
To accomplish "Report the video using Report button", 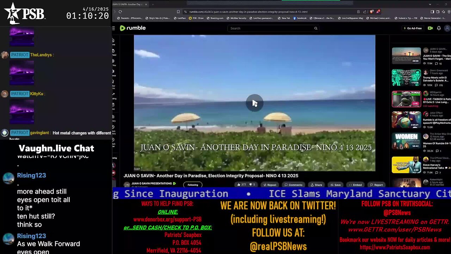I will tap(376, 185).
